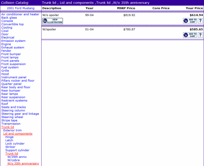This screenshot has width=204, height=166.
Task: Select the Fender category
Action: tap(6, 51)
